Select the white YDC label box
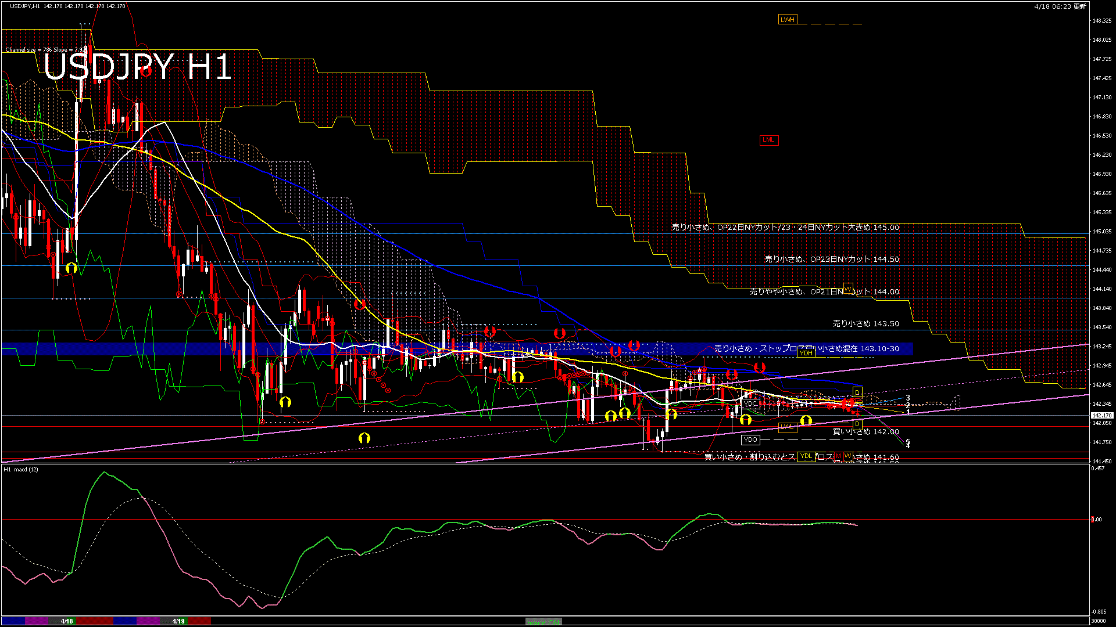This screenshot has width=1116, height=627. point(750,404)
